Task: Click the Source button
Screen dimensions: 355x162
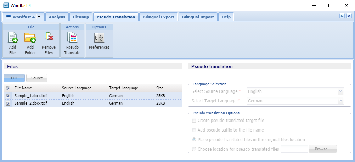Action: pos(37,78)
